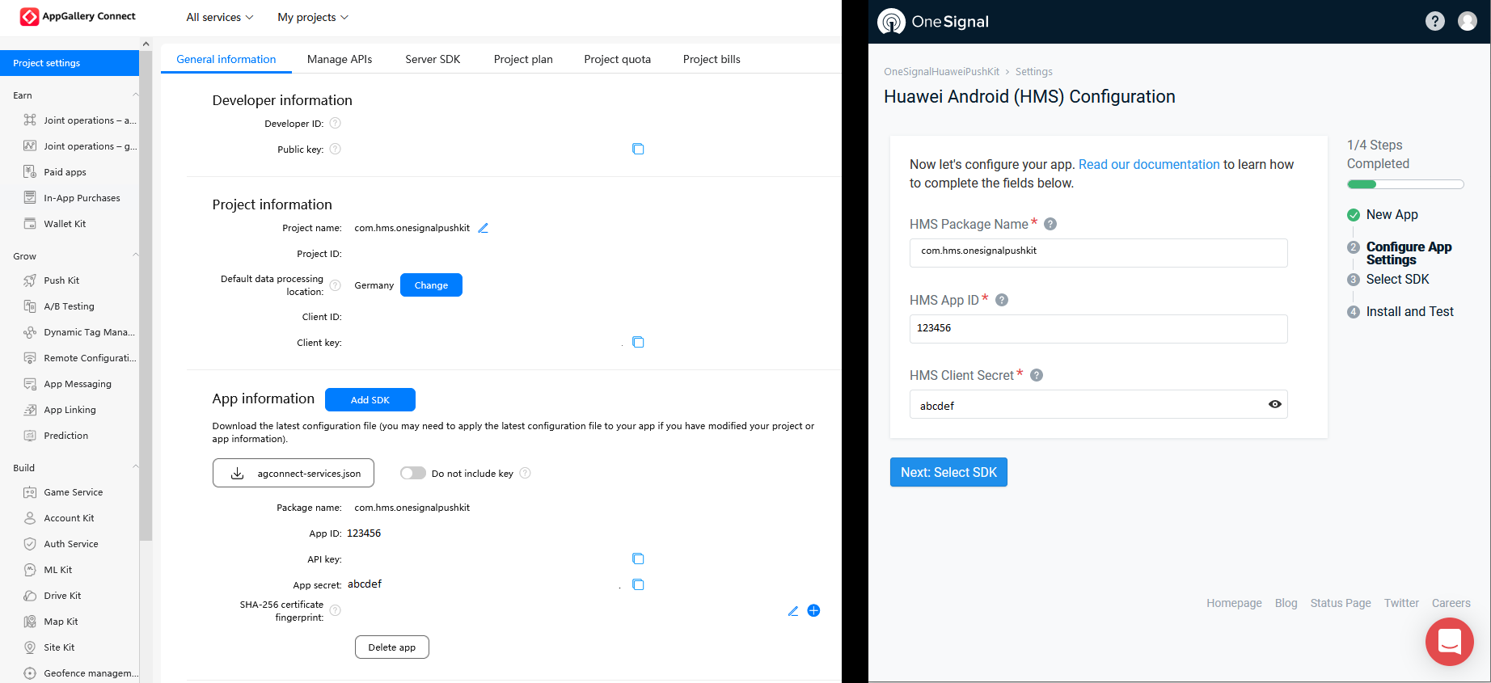Click the Game Service sidebar icon
1491x683 pixels.
pyautogui.click(x=30, y=492)
